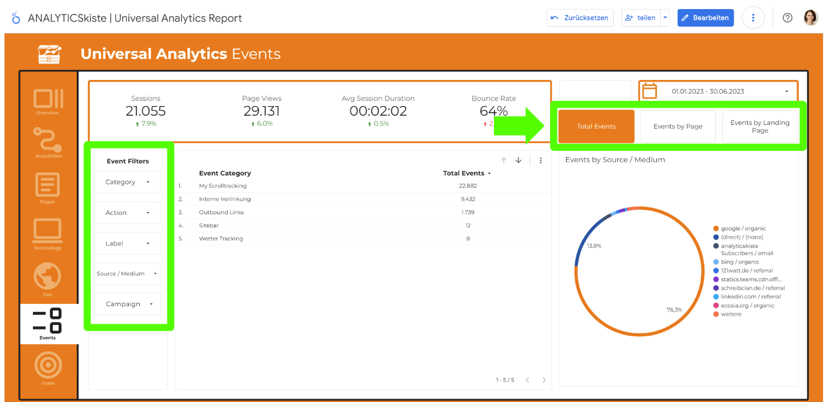Click the Zurücksetzen reset button
Viewport: 826px width, 402px height.
(580, 18)
